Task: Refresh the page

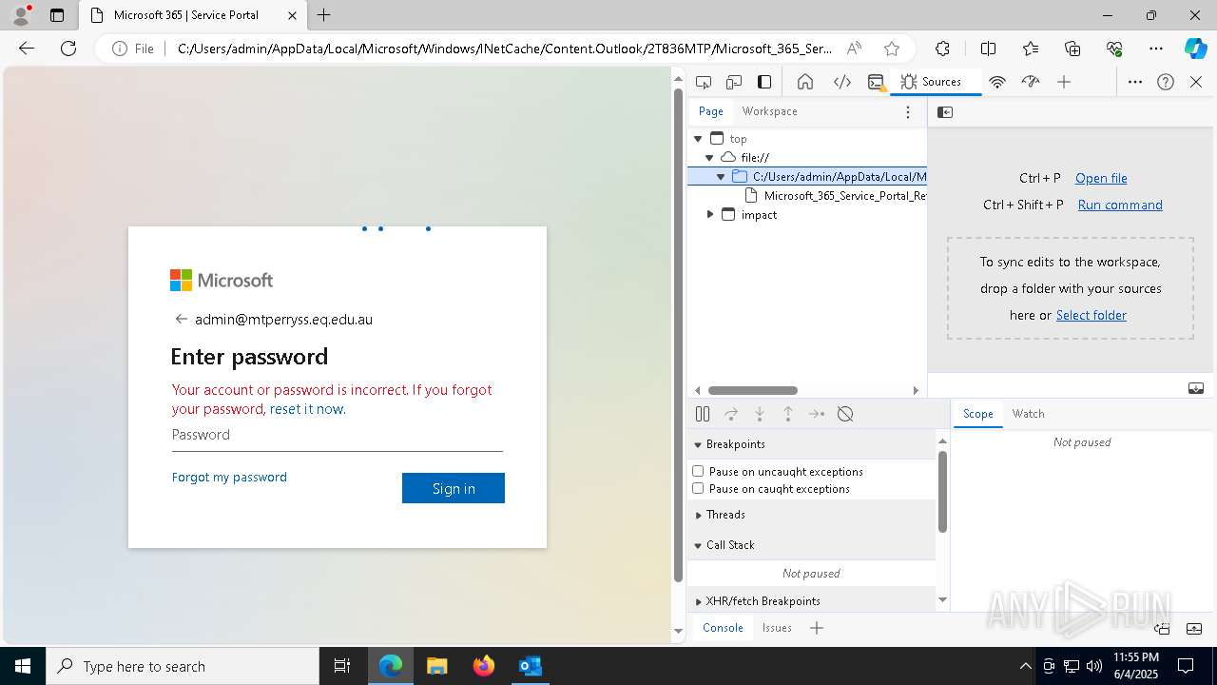Action: pyautogui.click(x=68, y=49)
